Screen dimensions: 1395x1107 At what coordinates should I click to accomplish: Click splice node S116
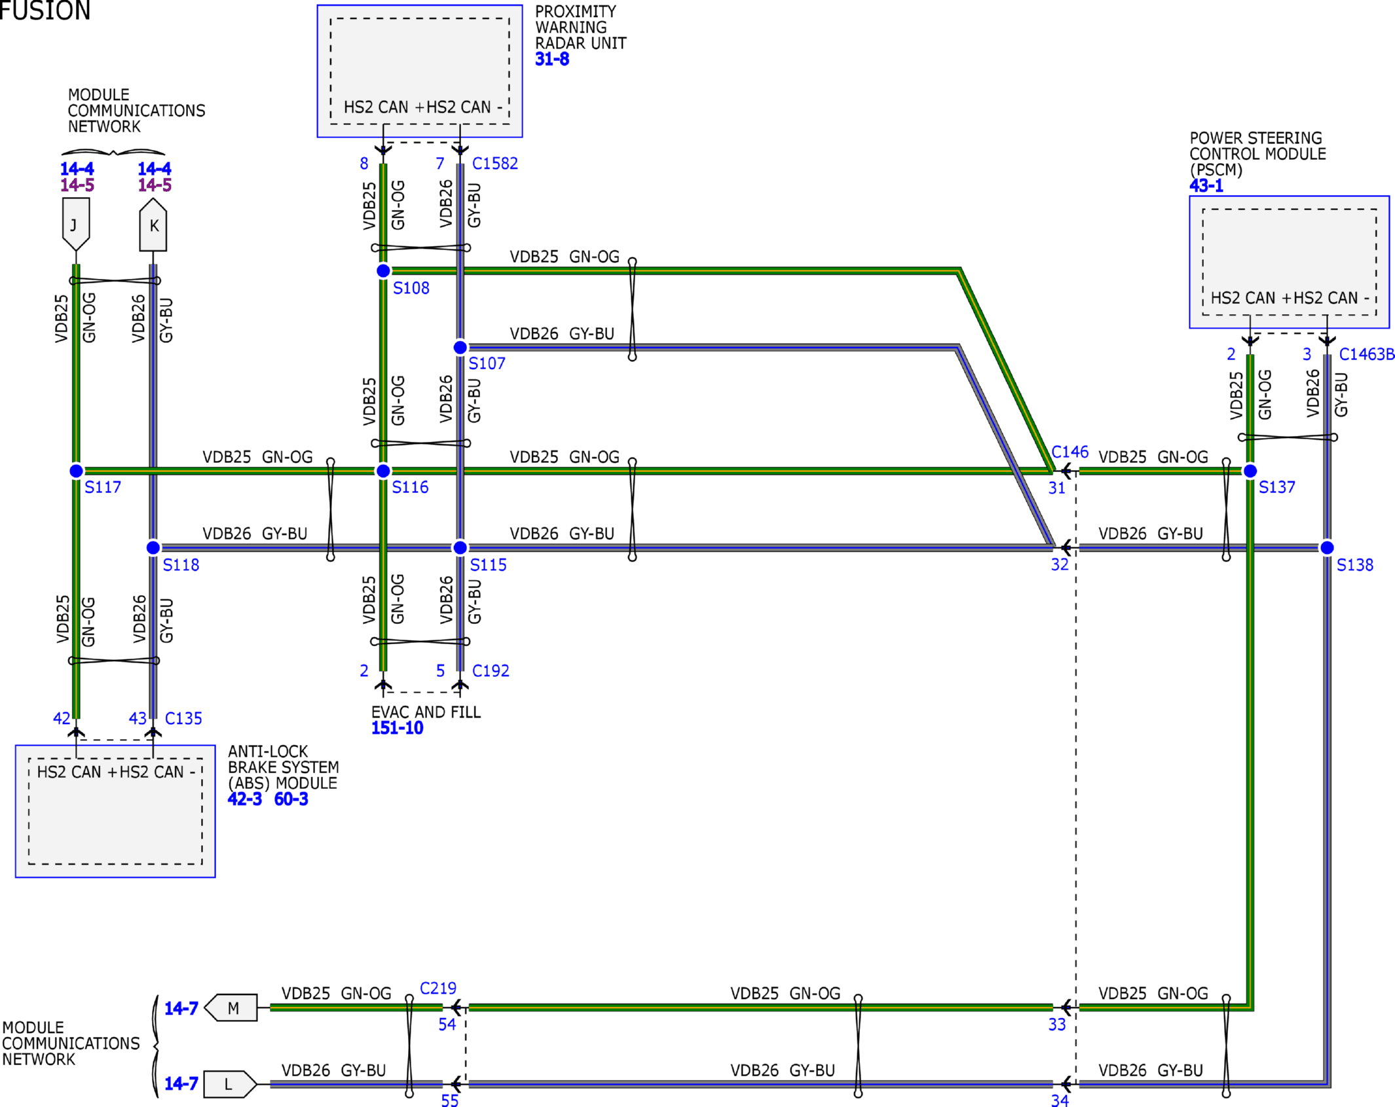click(x=383, y=471)
